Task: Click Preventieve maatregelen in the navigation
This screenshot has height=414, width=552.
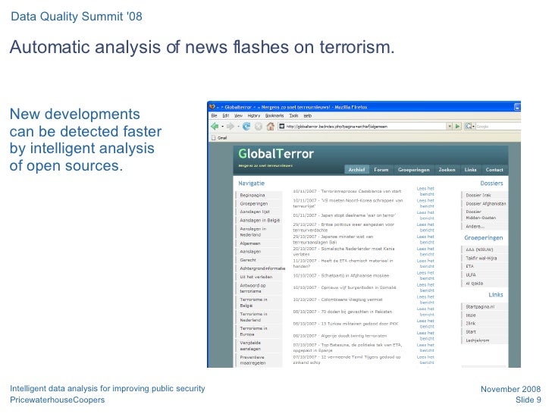Action: pyautogui.click(x=259, y=360)
